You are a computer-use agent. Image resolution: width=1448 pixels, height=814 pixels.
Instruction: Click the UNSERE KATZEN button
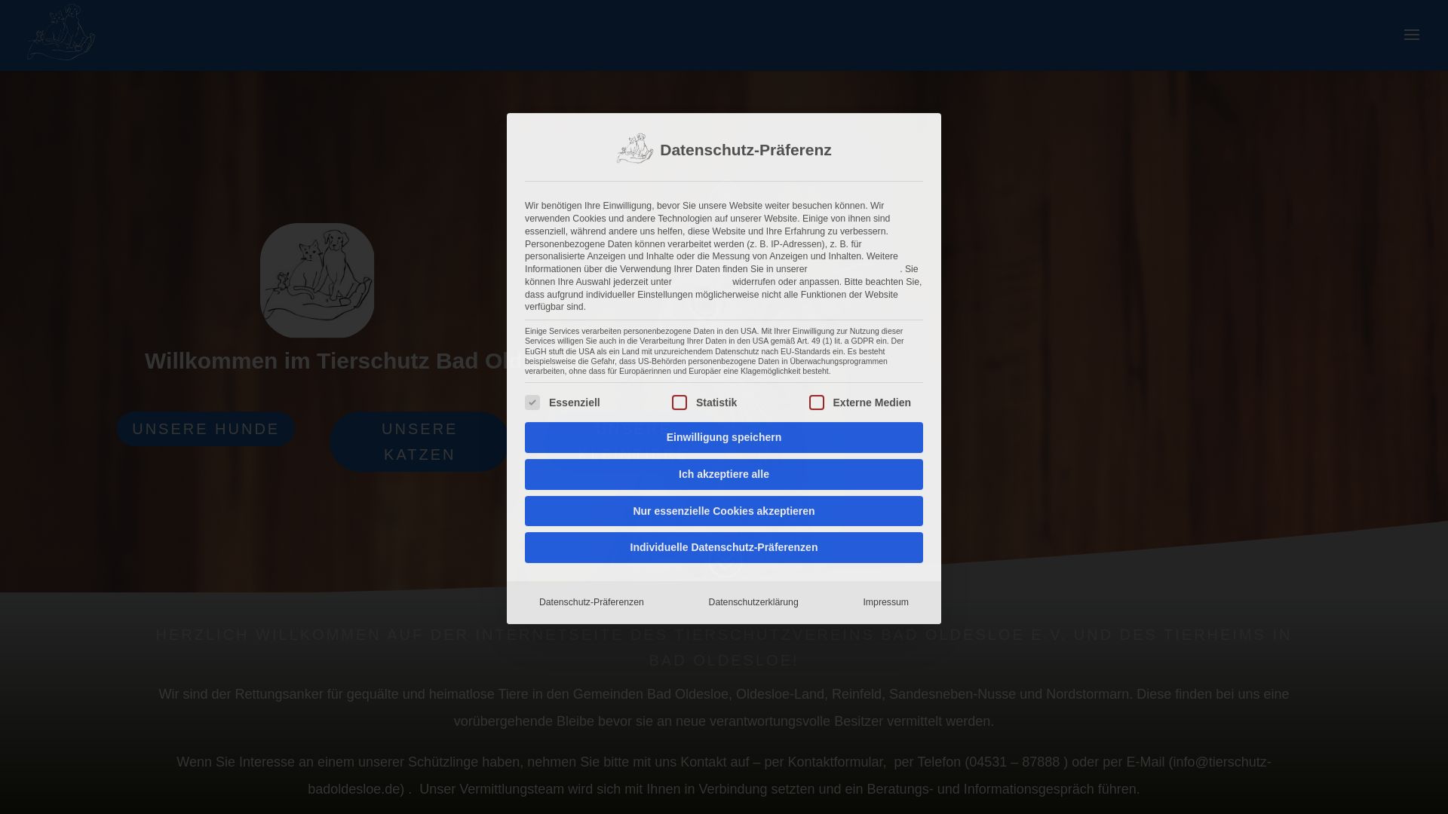(419, 442)
